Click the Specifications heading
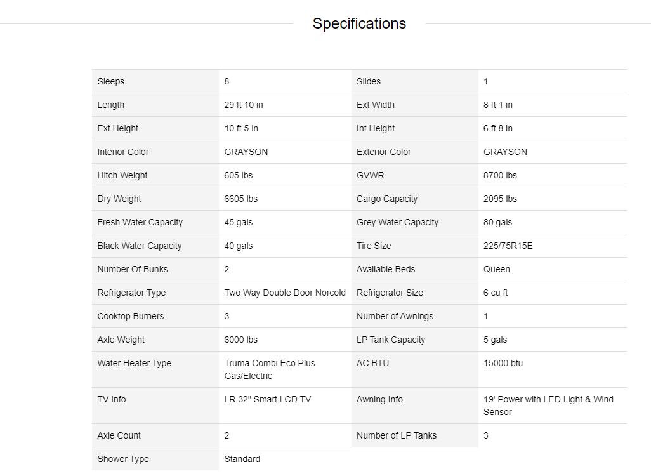The height and width of the screenshot is (476, 651). tap(359, 23)
